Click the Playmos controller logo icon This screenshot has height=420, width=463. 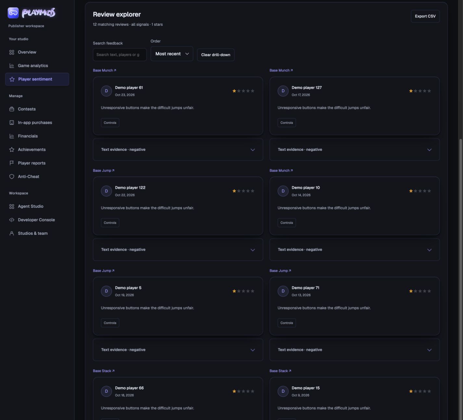pyautogui.click(x=13, y=13)
